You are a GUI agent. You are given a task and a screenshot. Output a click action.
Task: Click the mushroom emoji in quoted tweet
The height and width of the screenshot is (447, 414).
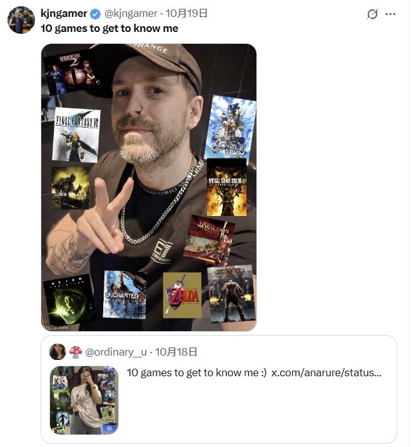click(x=75, y=352)
